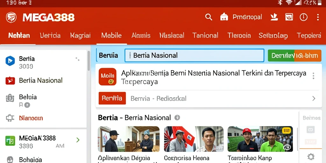
Task: Click the Bertia Nasional search input field
Action: [194, 55]
